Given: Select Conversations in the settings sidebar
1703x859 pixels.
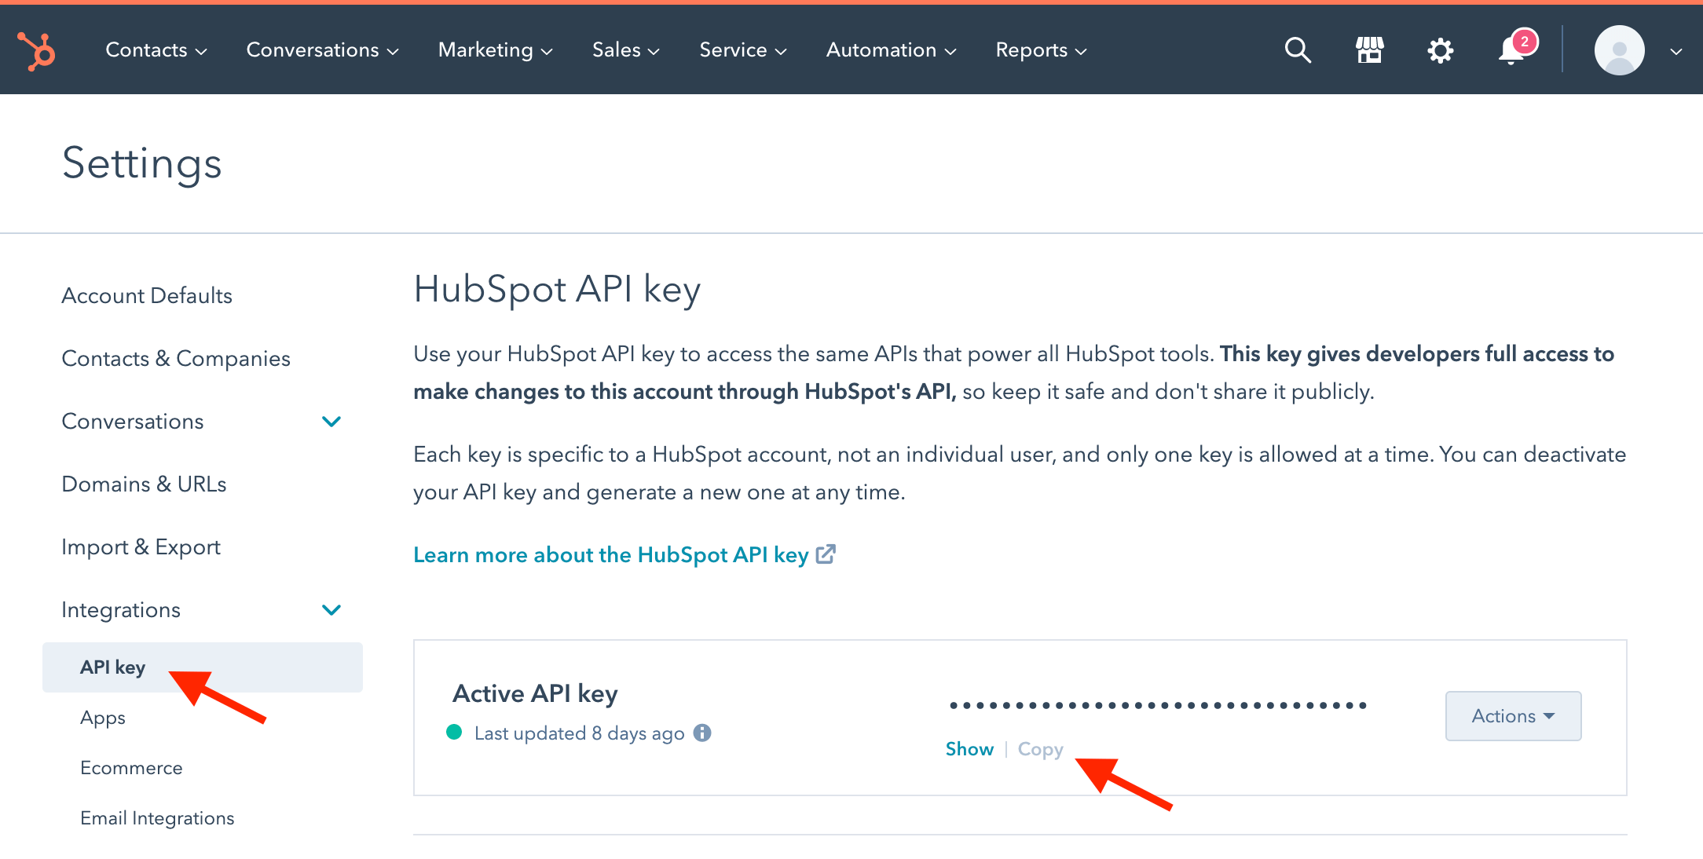Looking at the screenshot, I should click(133, 422).
